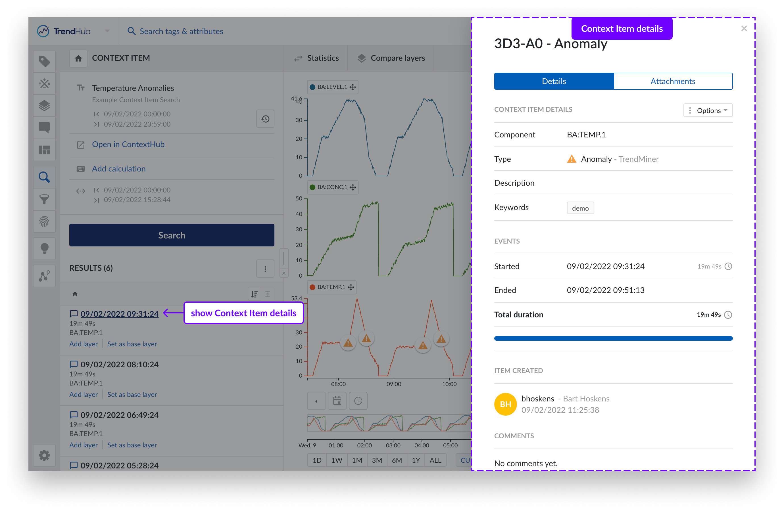This screenshot has width=784, height=511.
Task: Click the chart calendar icon
Action: coord(337,401)
